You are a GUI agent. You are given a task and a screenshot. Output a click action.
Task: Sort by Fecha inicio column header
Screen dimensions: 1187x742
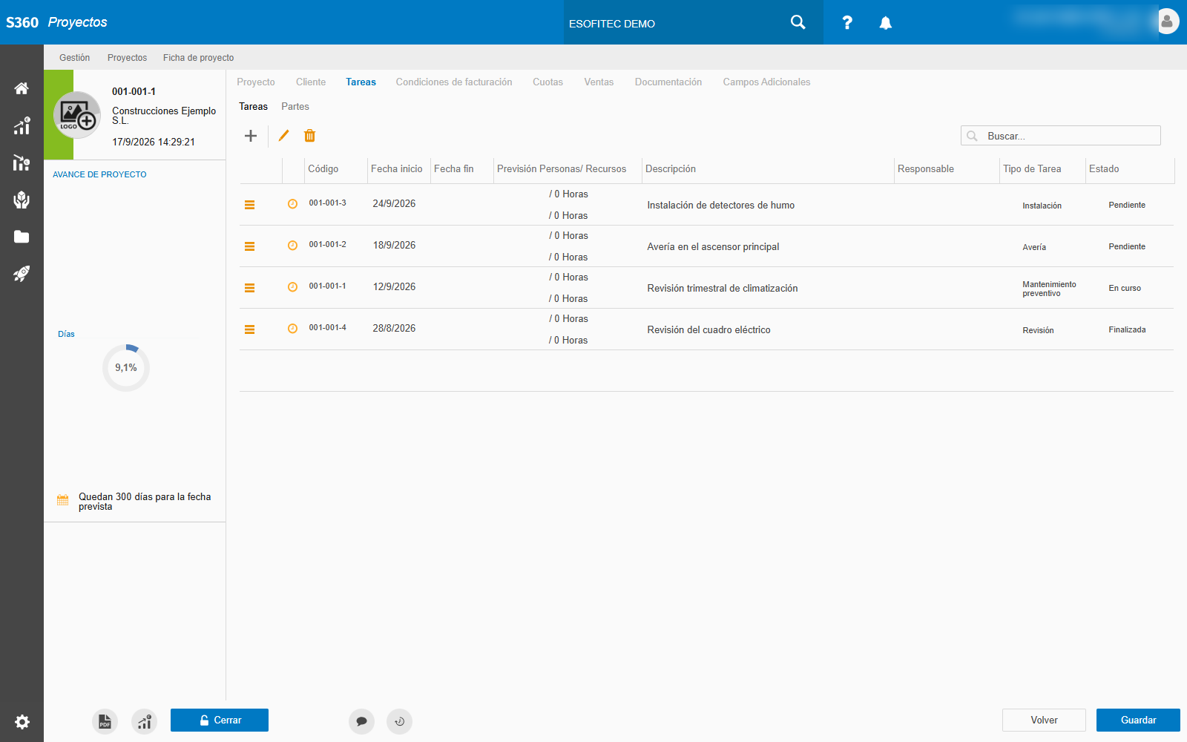pyautogui.click(x=397, y=169)
